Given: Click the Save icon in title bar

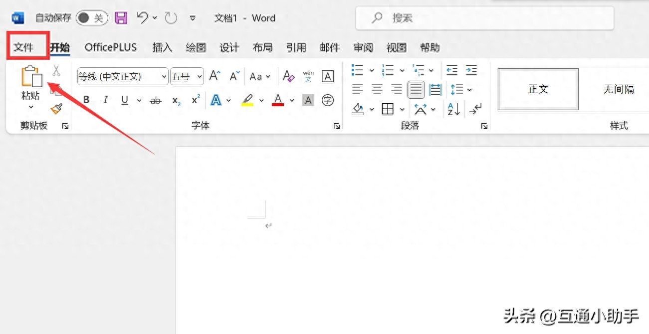Looking at the screenshot, I should [x=121, y=18].
